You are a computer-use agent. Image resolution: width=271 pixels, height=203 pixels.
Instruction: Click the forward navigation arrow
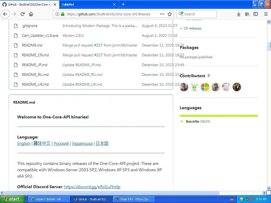click(x=14, y=14)
